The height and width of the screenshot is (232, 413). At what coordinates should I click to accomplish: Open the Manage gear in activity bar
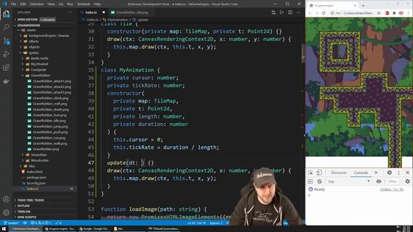[x=6, y=212]
